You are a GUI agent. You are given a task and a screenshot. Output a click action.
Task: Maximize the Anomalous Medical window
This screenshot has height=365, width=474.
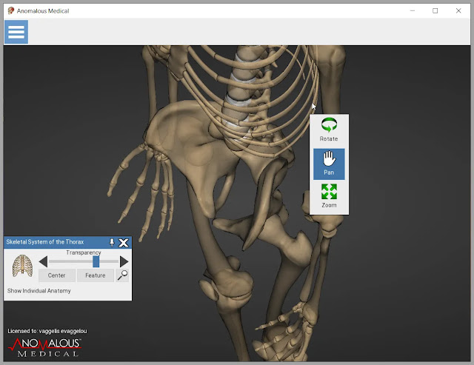[435, 11]
